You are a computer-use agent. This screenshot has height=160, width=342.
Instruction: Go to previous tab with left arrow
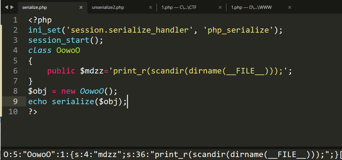6,8
